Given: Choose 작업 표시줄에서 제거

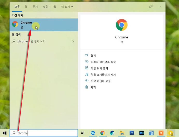Looking at the screenshot, I should coord(103,75).
